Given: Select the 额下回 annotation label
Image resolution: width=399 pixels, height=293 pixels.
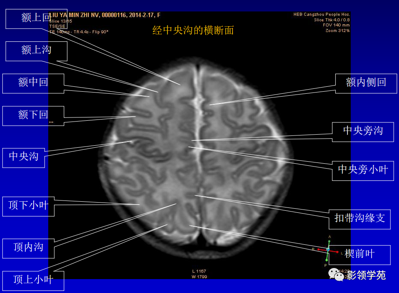Looking at the screenshot, I should (x=33, y=116).
